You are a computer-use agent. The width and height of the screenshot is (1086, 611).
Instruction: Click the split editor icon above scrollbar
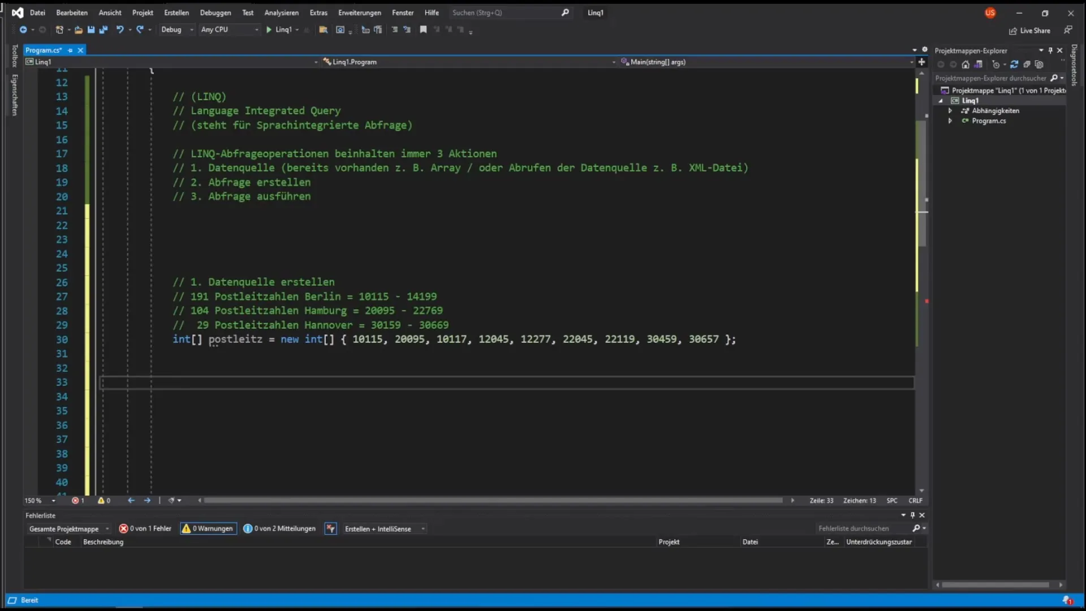(x=921, y=62)
